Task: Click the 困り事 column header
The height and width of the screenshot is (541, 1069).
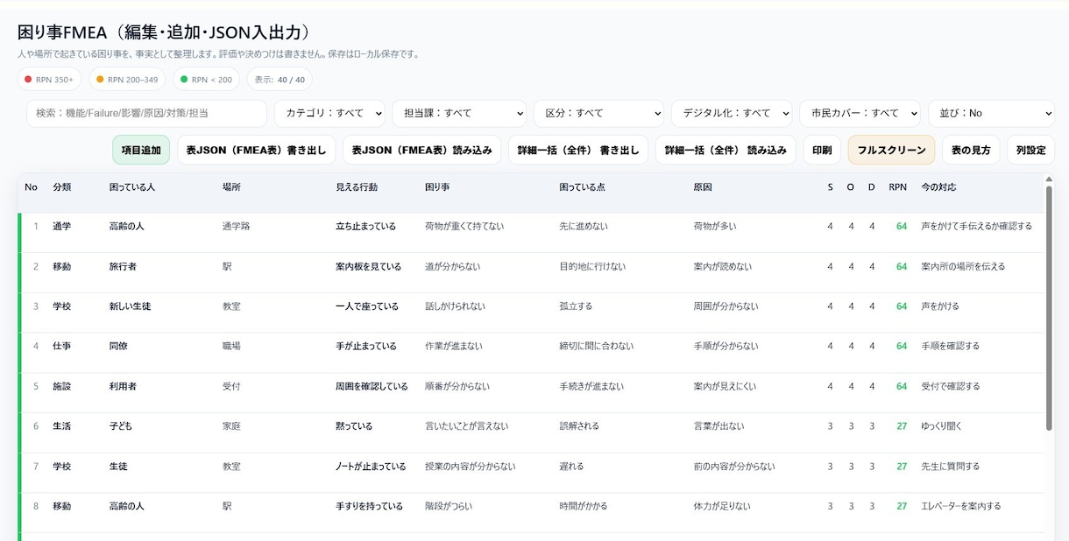Action: point(439,187)
